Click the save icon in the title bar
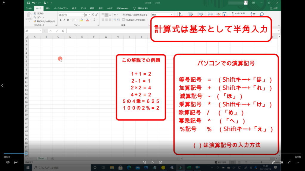The image size is (305, 171). pyautogui.click(x=28, y=3)
